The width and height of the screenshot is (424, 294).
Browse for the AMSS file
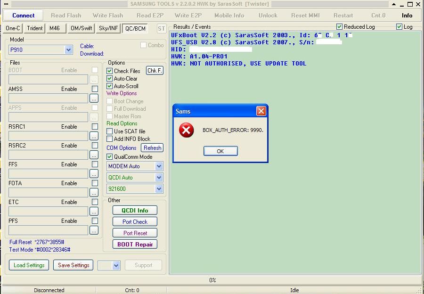(94, 98)
